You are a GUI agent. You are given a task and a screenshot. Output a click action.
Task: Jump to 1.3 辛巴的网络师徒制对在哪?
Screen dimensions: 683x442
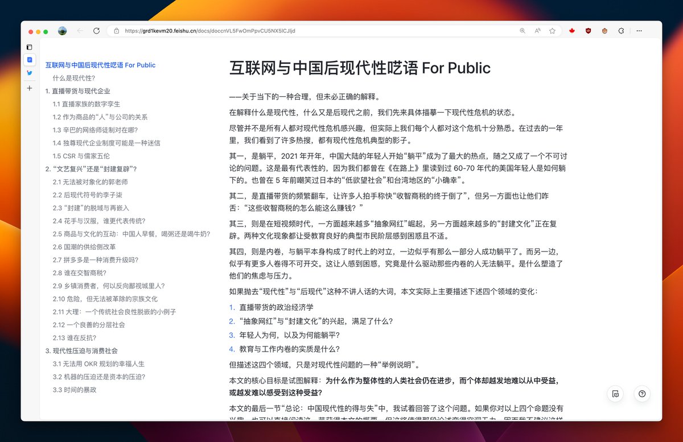click(x=95, y=130)
